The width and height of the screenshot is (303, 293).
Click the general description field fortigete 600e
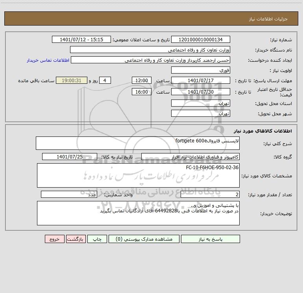coord(138,143)
